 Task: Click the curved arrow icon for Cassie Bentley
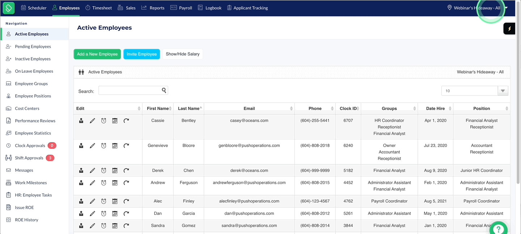pyautogui.click(x=126, y=121)
